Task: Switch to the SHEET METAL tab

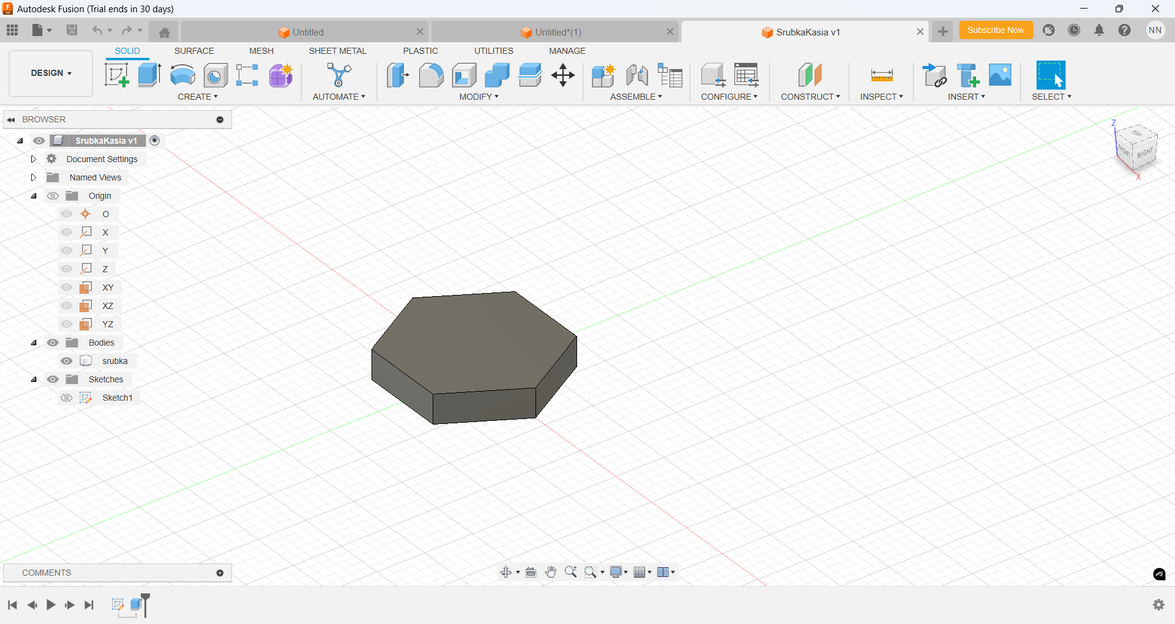Action: point(338,51)
